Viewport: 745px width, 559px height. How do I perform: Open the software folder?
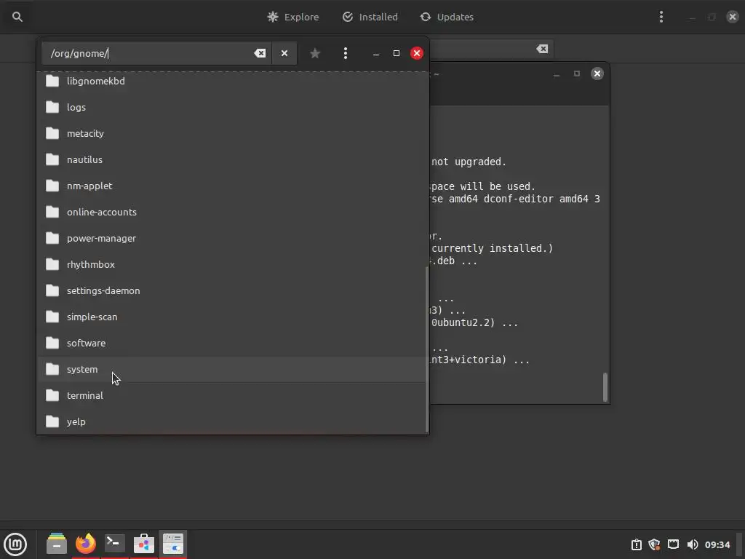(231, 343)
